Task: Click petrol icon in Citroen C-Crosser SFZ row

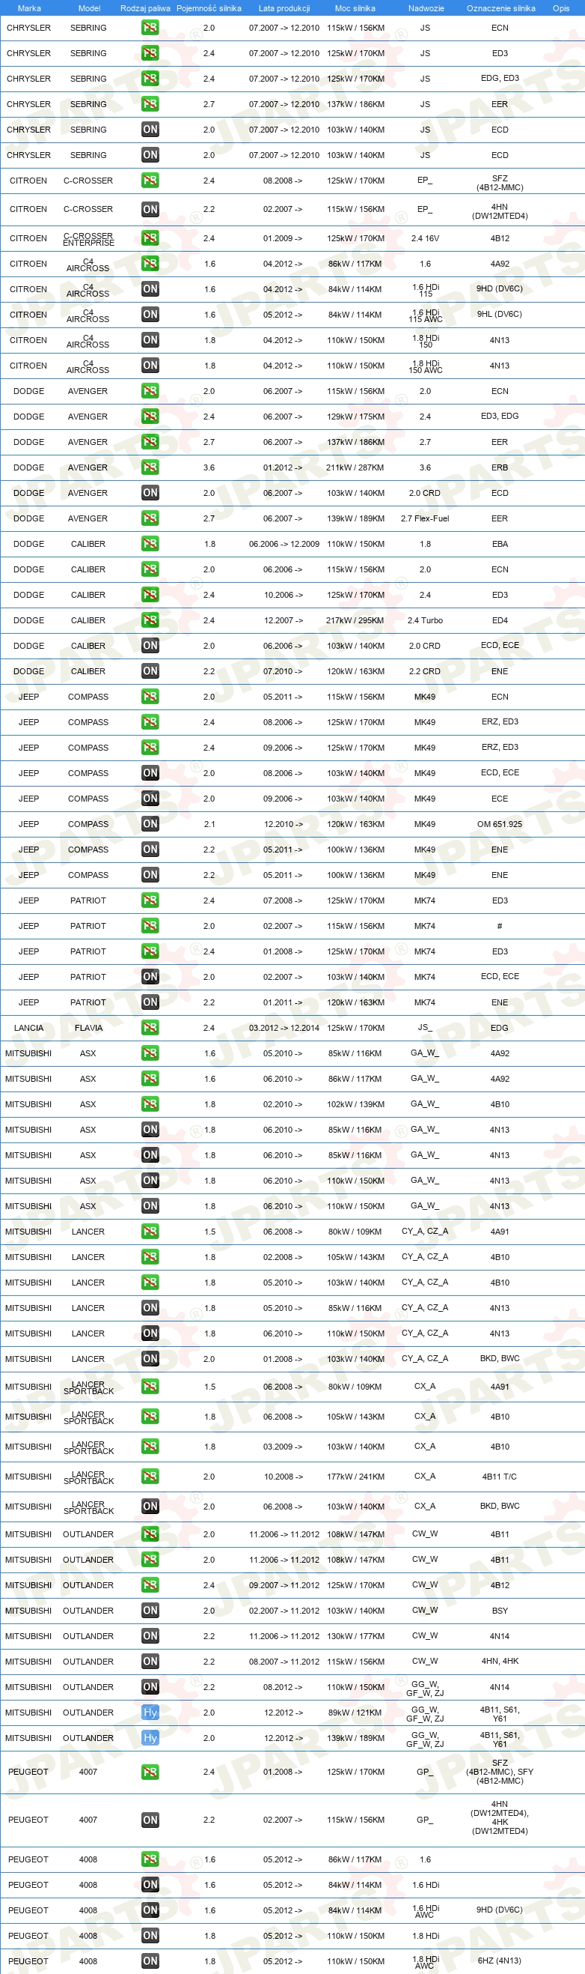Action: (150, 181)
